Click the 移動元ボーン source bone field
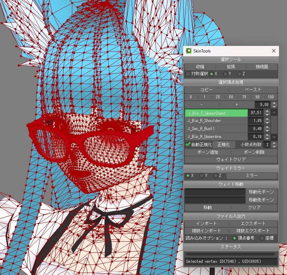 (x=215, y=192)
